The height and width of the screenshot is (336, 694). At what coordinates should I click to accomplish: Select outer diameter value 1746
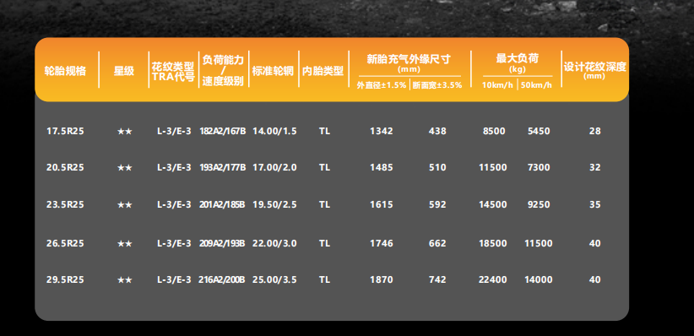(x=381, y=243)
